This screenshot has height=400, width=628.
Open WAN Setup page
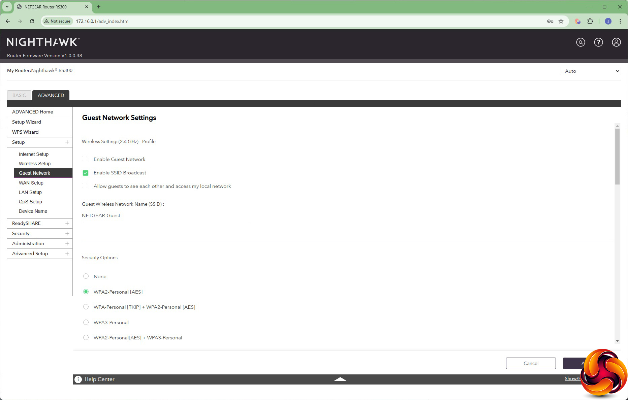31,183
